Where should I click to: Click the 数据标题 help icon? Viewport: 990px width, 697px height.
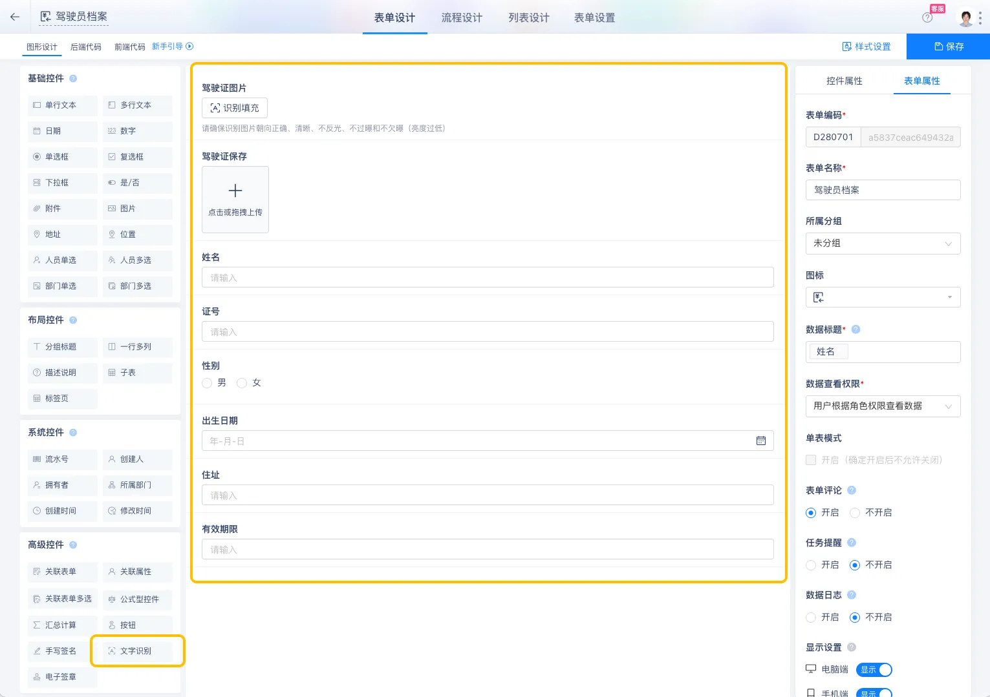[856, 329]
